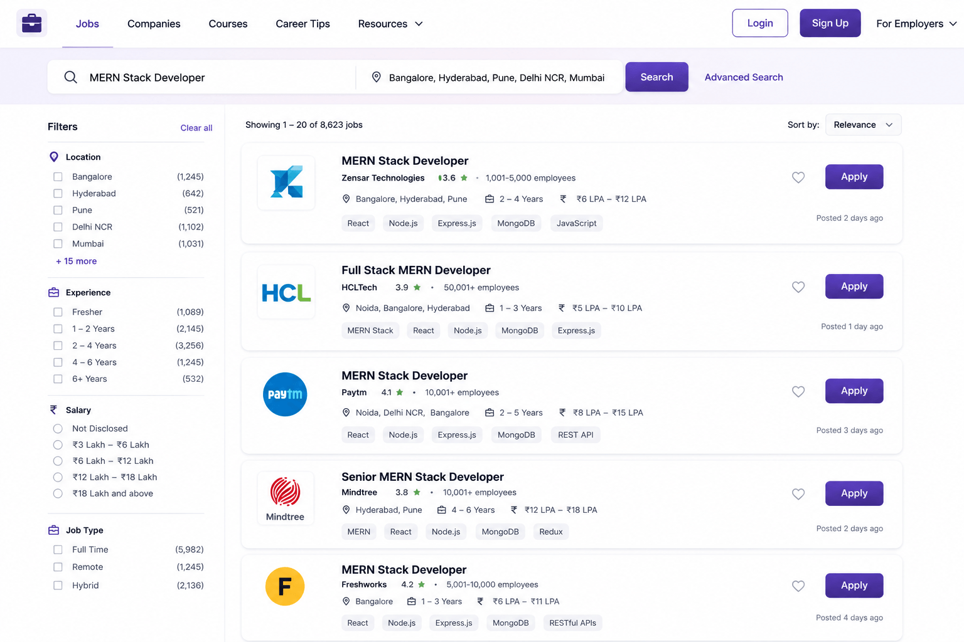Viewport: 964px width, 642px height.
Task: Check the Bangalore location filter
Action: pos(58,177)
